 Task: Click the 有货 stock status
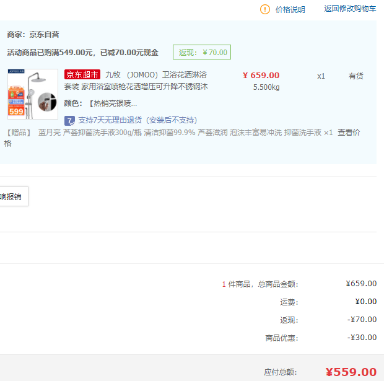tap(356, 76)
